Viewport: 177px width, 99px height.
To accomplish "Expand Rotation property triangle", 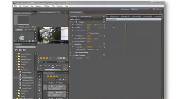I will click(72, 36).
